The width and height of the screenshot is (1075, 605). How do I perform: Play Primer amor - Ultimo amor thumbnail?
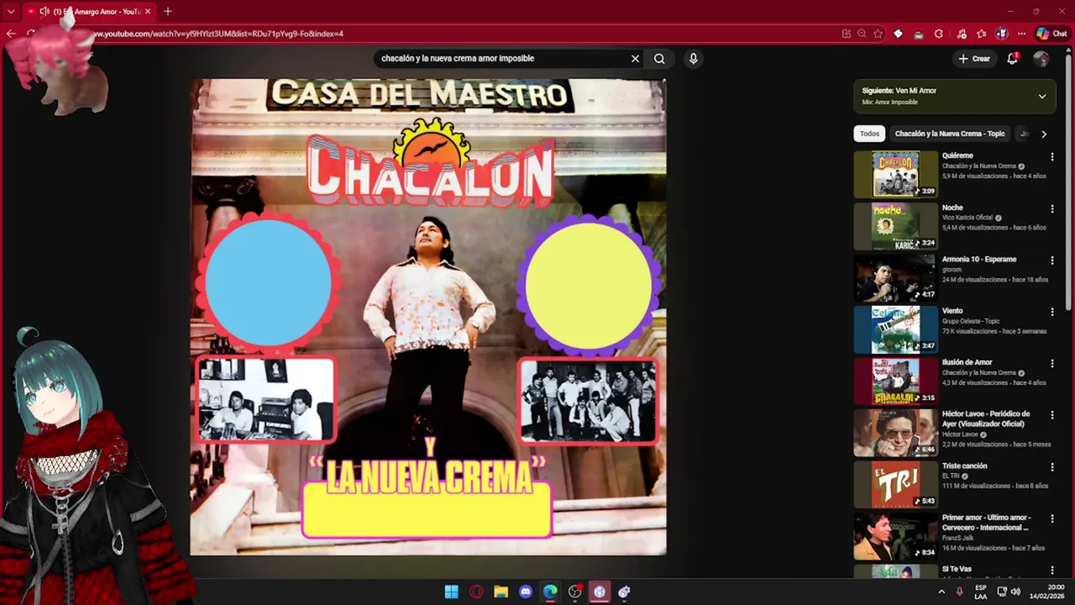point(895,536)
